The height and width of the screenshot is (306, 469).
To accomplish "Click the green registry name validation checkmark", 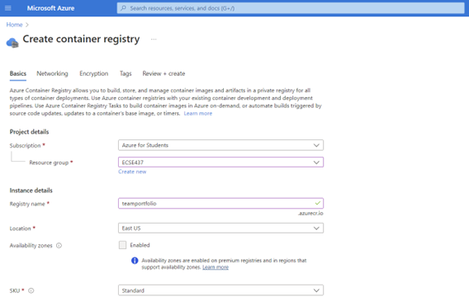I will click(x=317, y=203).
